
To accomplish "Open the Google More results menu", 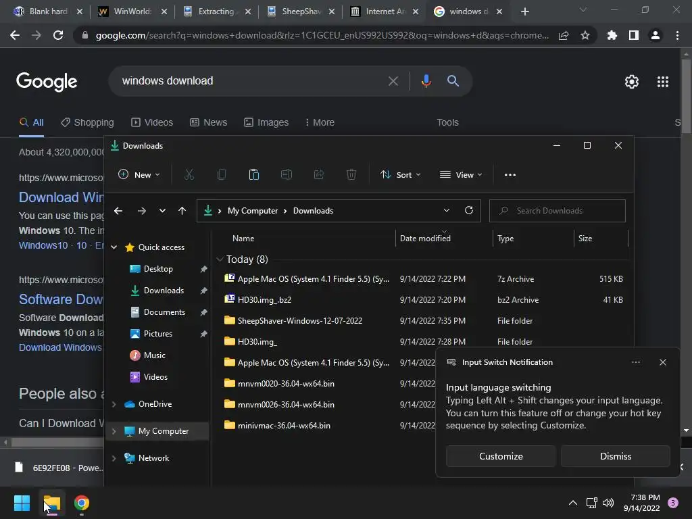I will point(320,122).
